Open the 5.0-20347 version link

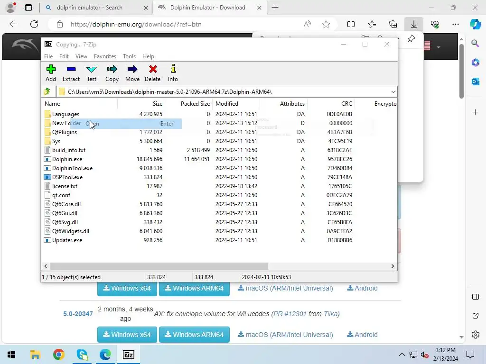coord(78,314)
